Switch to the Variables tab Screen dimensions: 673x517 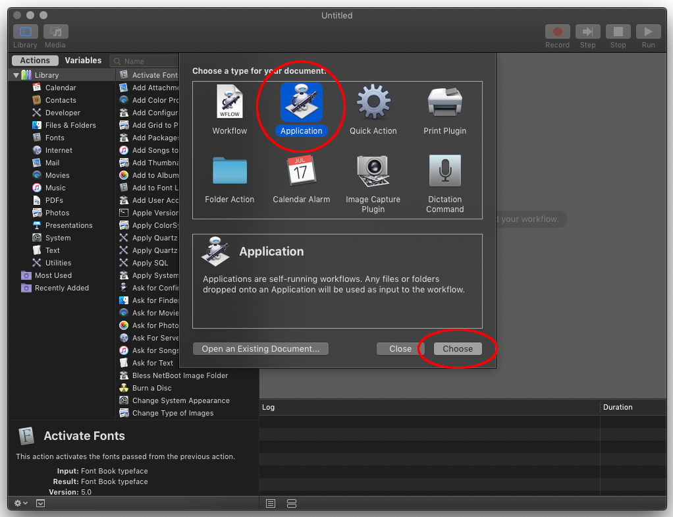83,61
